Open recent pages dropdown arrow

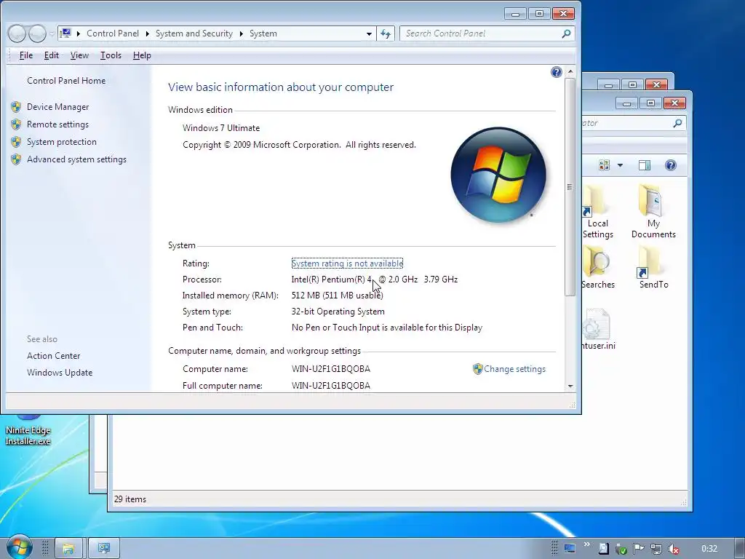[52, 33]
